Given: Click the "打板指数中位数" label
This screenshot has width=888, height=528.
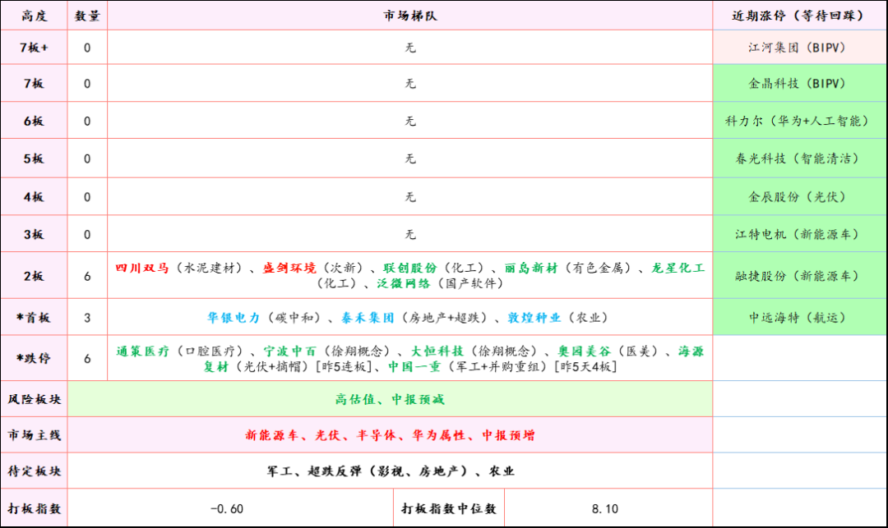Looking at the screenshot, I should pos(449,509).
